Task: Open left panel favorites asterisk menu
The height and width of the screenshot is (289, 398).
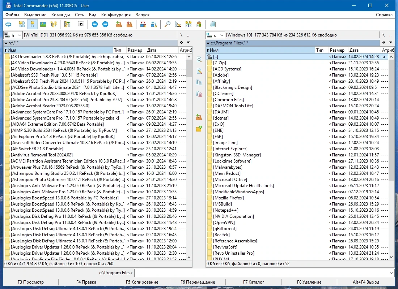Action: click(181, 43)
